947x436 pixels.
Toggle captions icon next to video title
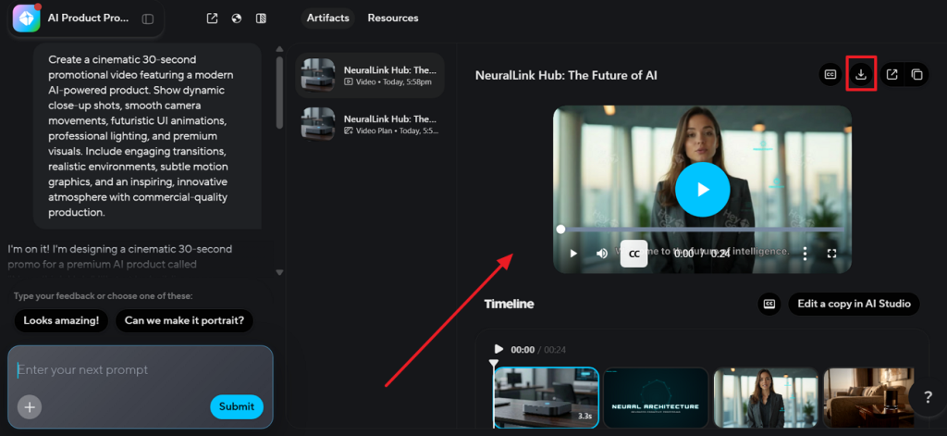(x=830, y=74)
